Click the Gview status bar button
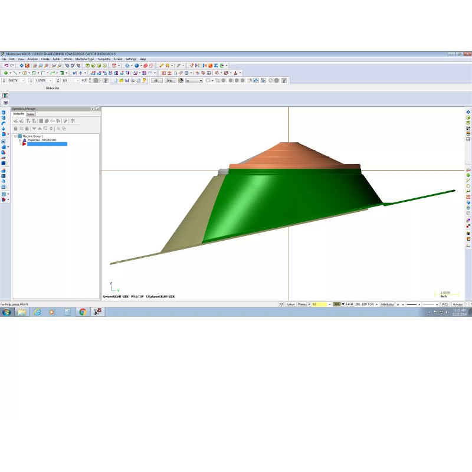Image resolution: width=472 pixels, height=472 pixels. point(290,304)
